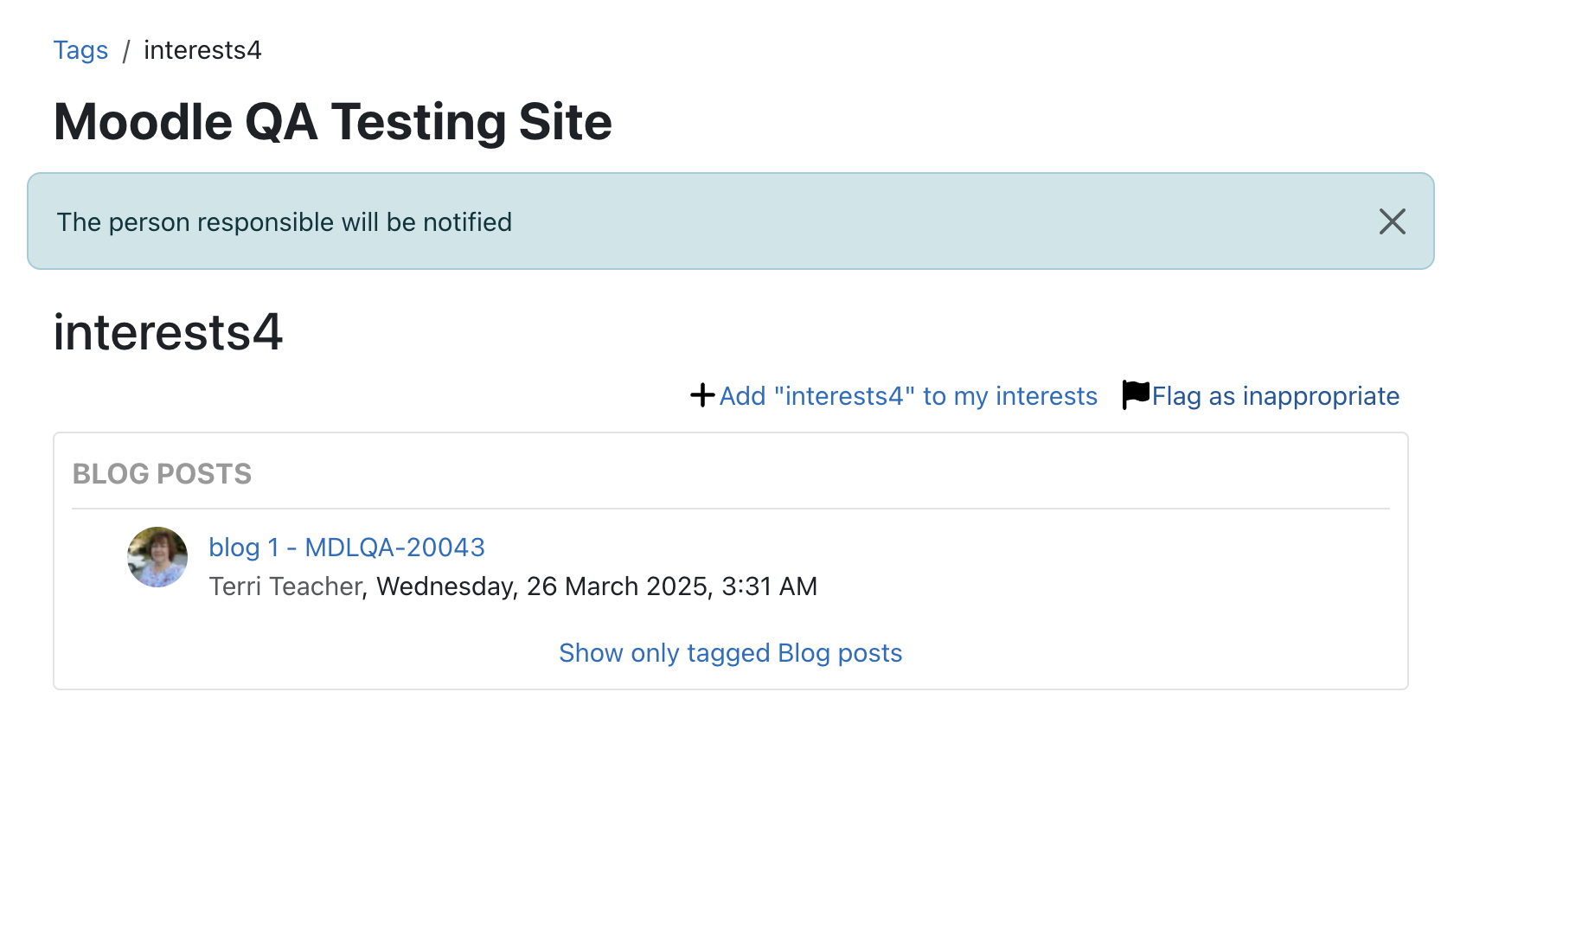Click the Terri Teacher author name
This screenshot has width=1569, height=929.
coord(285,586)
